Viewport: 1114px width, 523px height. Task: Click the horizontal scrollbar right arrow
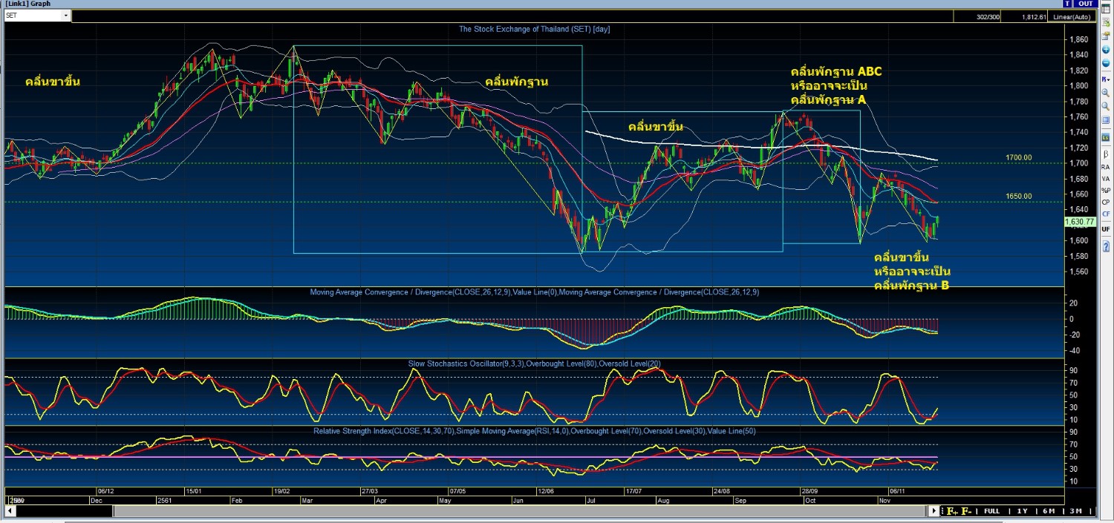point(935,511)
